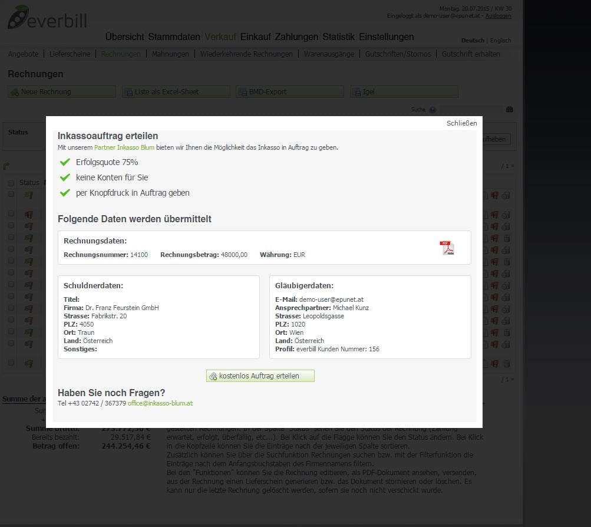Click the everbill logo
The width and height of the screenshot is (591, 527).
(x=47, y=17)
